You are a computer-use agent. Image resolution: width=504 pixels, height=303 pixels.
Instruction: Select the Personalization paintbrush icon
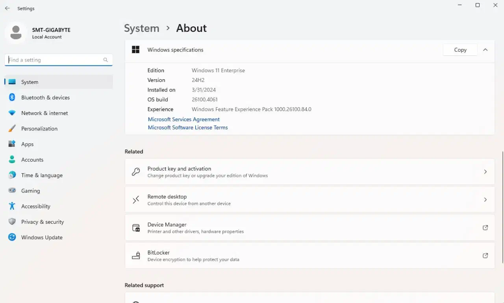12,128
